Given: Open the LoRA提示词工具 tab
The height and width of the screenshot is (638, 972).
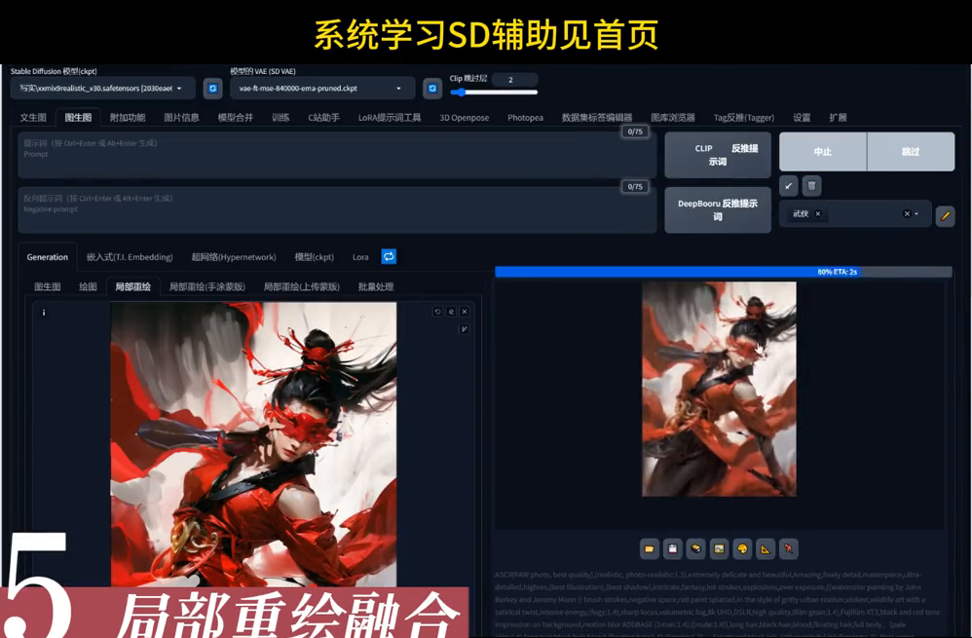Looking at the screenshot, I should [x=390, y=117].
